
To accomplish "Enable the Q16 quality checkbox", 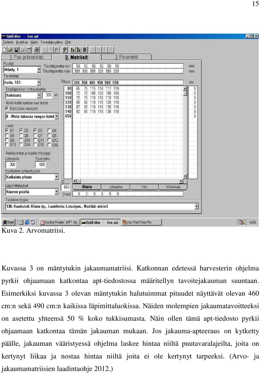I will (49, 145).
